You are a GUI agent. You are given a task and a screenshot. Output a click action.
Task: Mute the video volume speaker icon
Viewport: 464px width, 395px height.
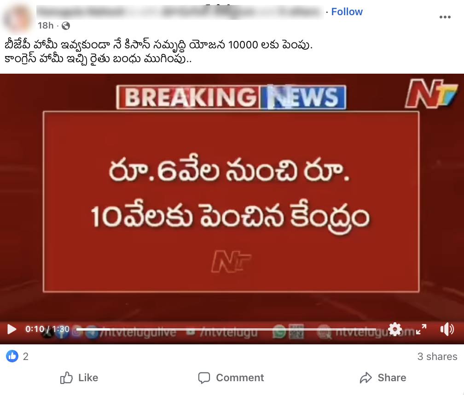[x=447, y=329]
